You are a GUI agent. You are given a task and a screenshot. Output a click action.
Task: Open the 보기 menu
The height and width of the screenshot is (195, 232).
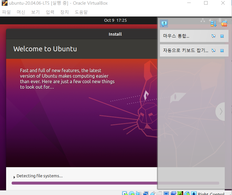(x=35, y=12)
